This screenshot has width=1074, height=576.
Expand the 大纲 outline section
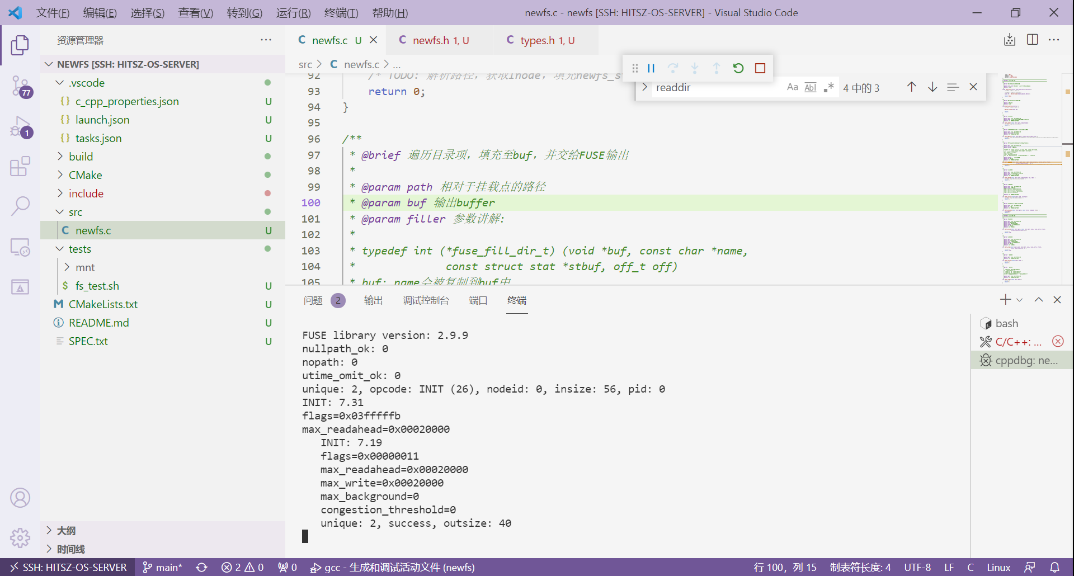66,531
